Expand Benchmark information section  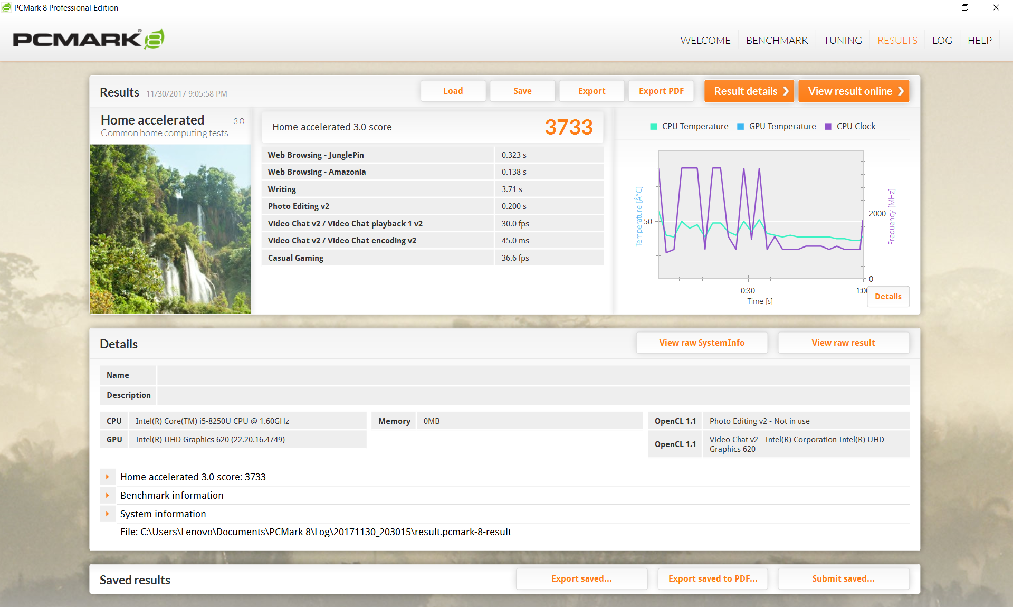(107, 496)
